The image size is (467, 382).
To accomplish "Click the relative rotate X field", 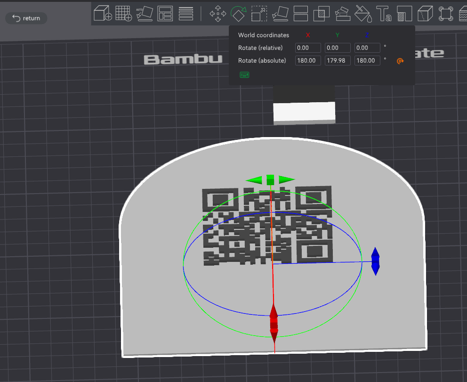I will pyautogui.click(x=308, y=48).
